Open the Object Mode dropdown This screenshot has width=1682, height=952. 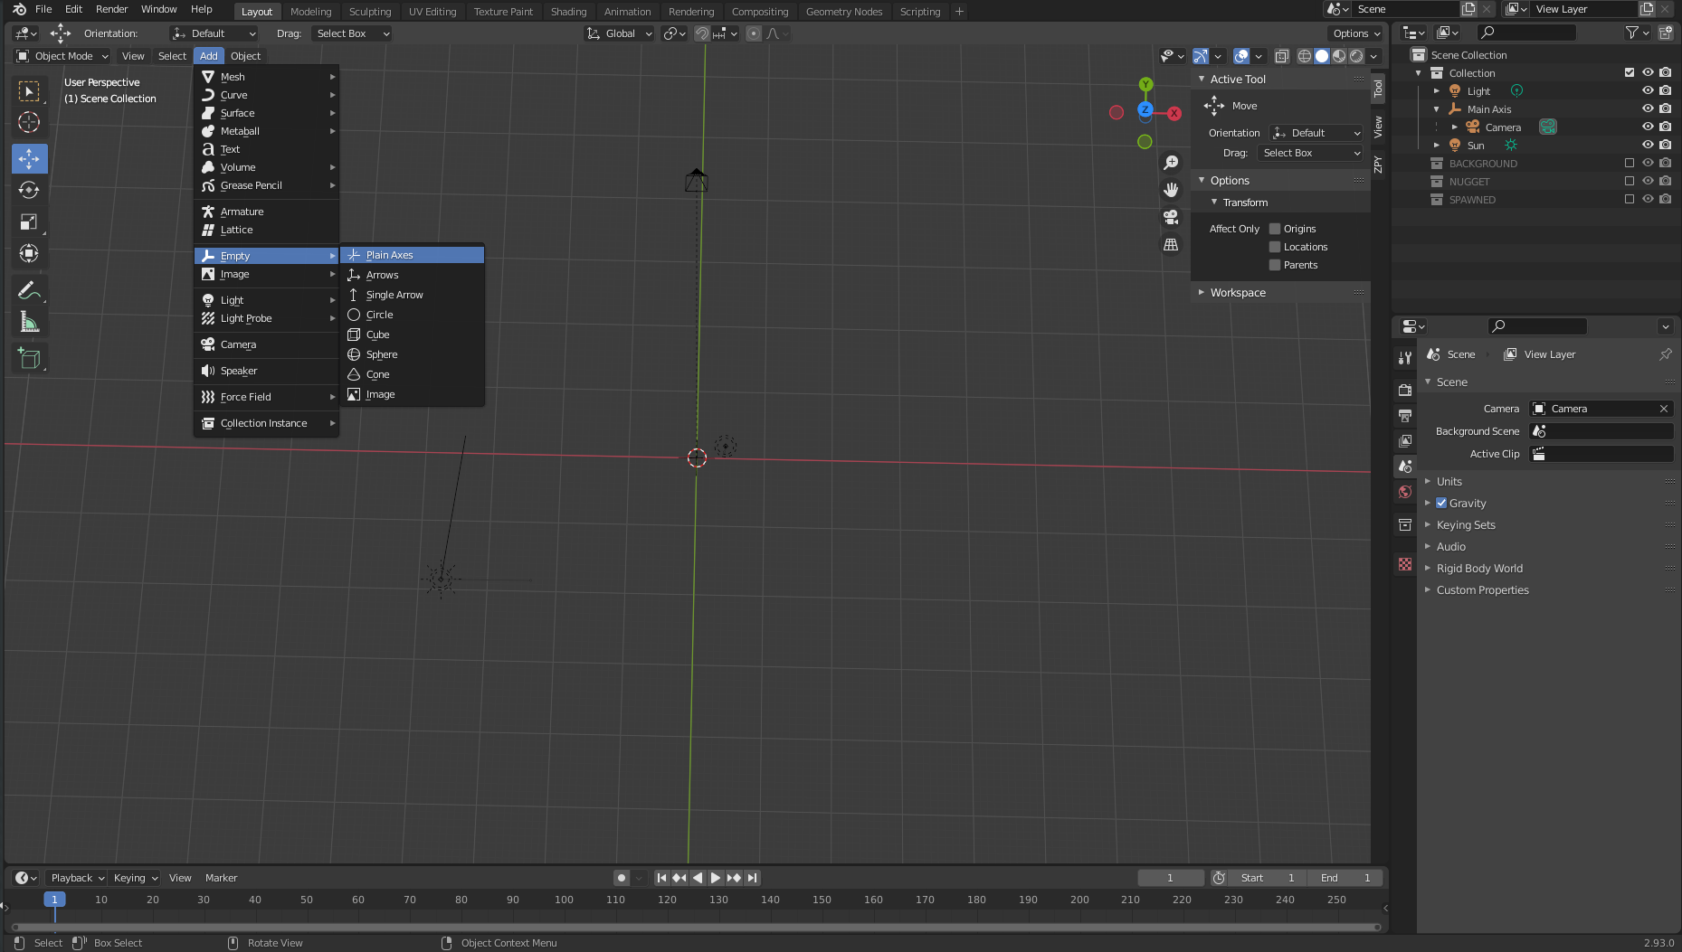click(62, 56)
